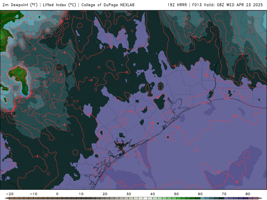Click 'College of DuPage NEXLAB' header text
This screenshot has height=200, width=267.
coord(108,5)
